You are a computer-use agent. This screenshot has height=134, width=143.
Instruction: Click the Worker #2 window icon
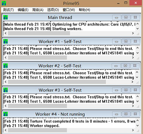tap(6, 66)
